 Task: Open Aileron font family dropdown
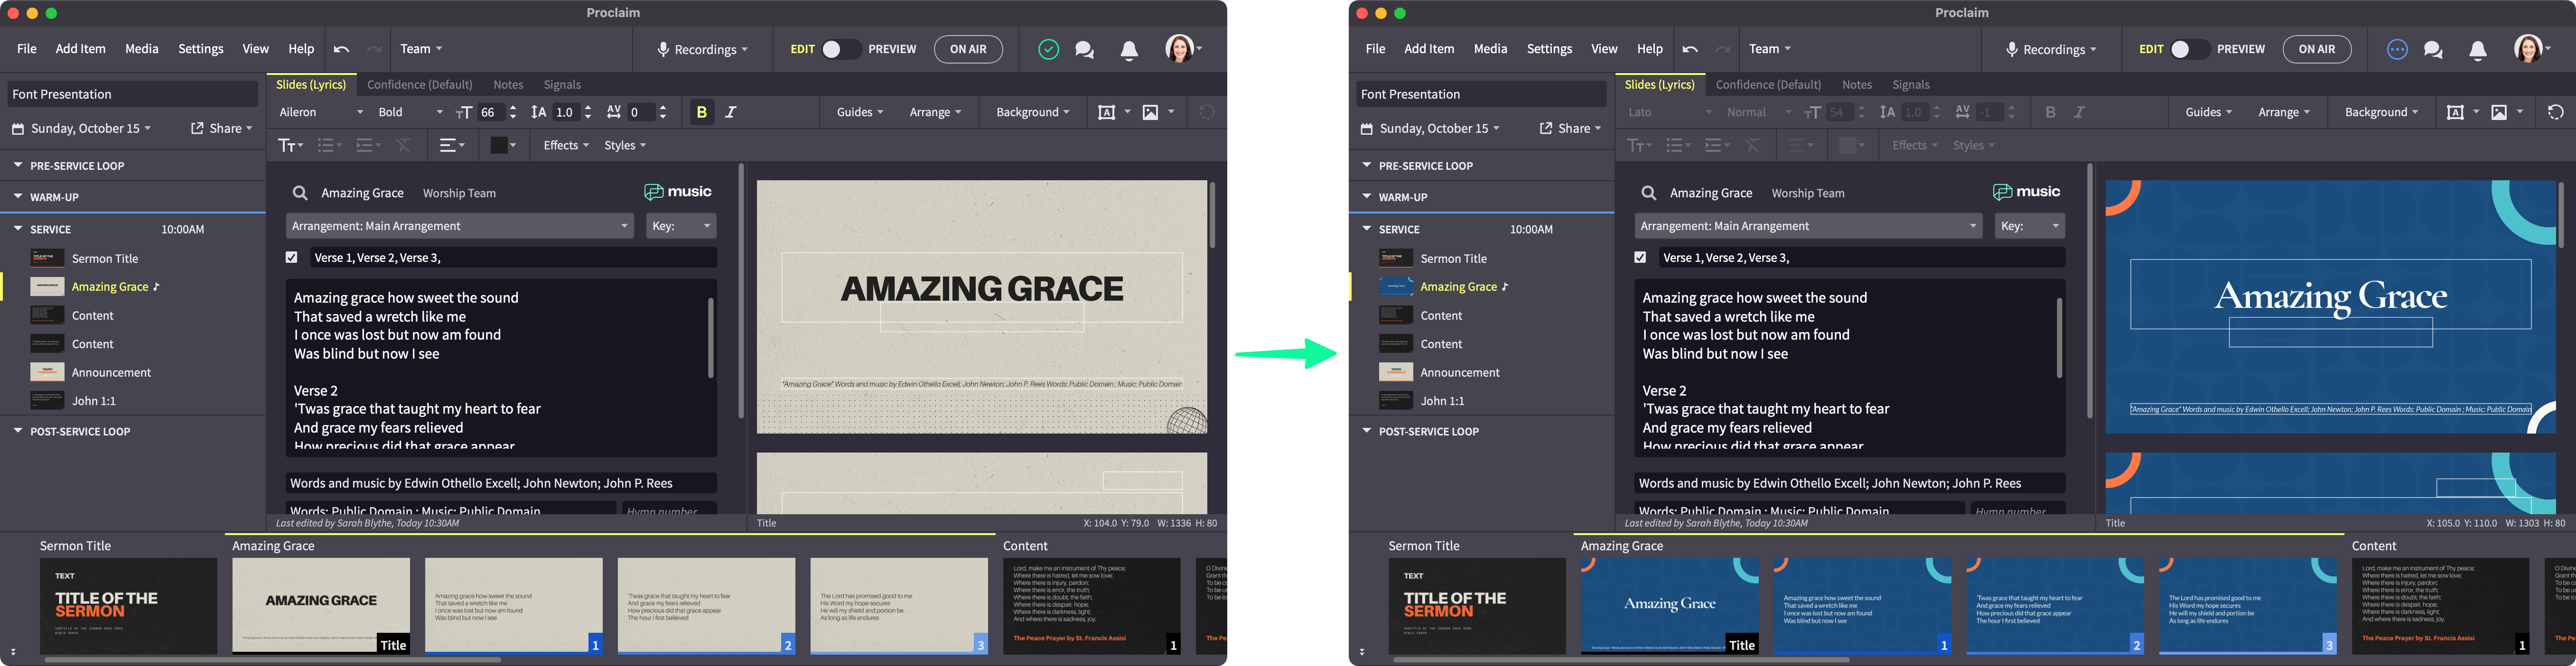click(321, 112)
